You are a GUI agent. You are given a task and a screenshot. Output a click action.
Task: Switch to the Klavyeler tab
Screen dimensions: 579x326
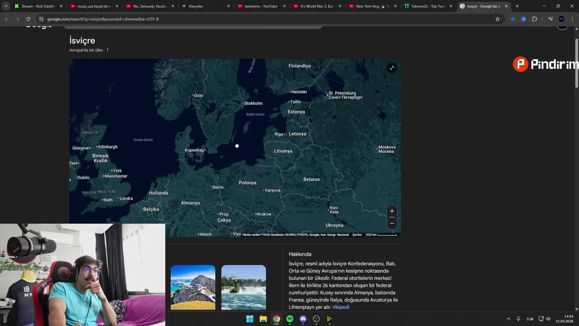point(206,6)
